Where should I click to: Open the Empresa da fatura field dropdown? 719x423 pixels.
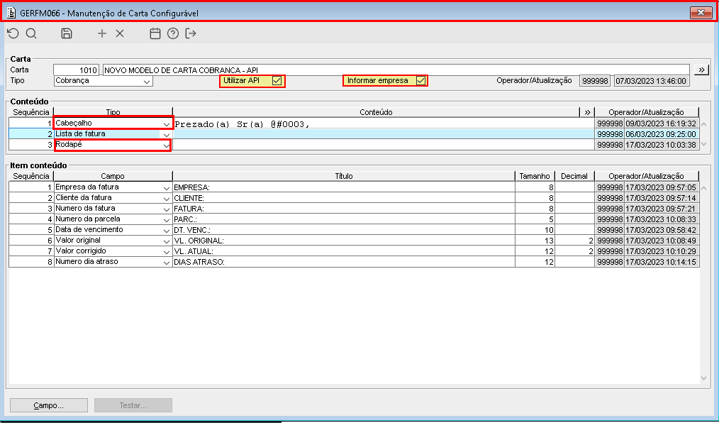click(x=166, y=187)
